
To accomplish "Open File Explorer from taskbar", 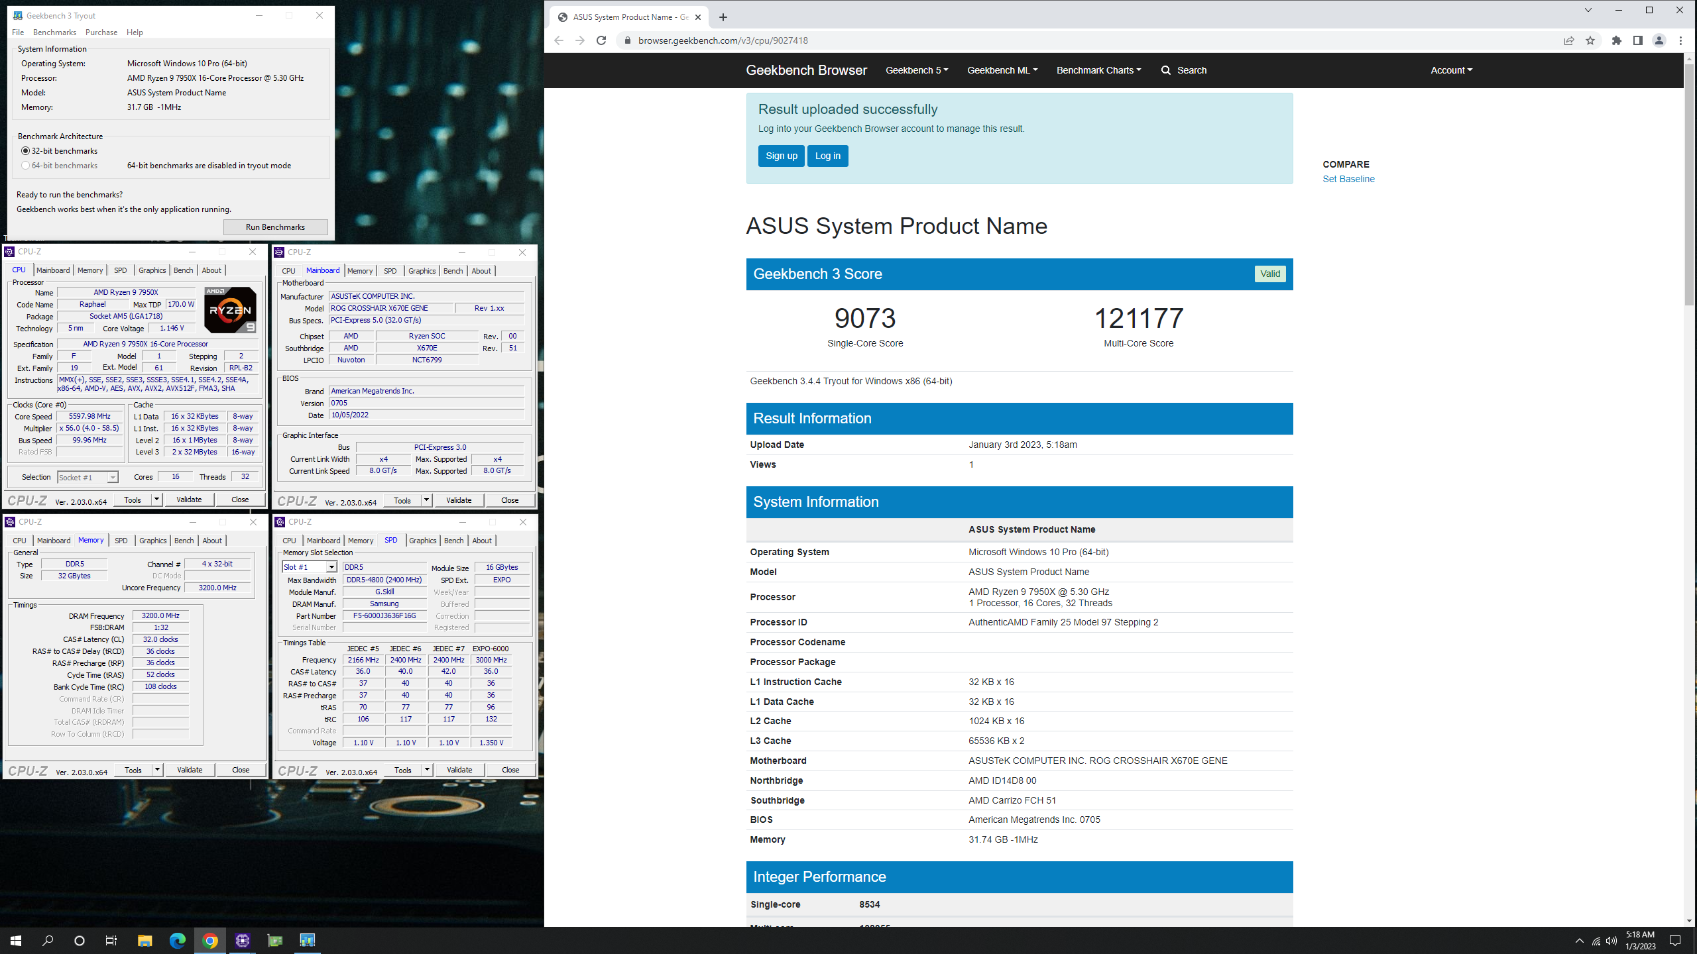I will (145, 941).
